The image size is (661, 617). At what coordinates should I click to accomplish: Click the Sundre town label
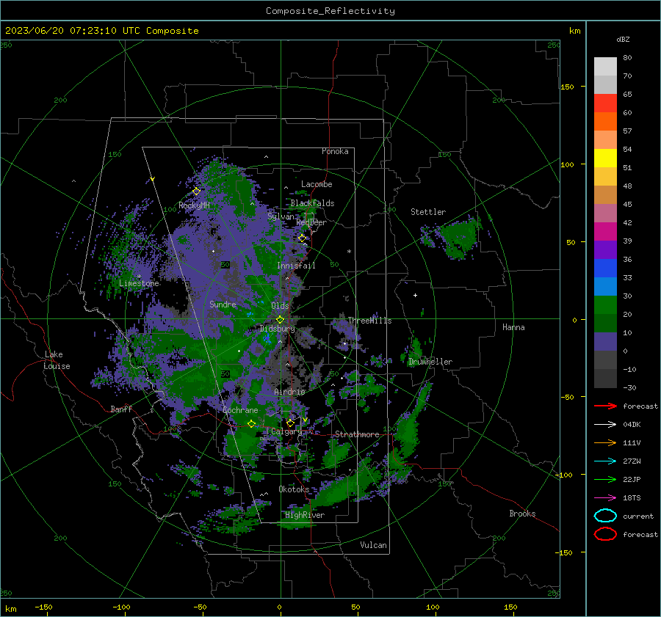click(x=223, y=304)
